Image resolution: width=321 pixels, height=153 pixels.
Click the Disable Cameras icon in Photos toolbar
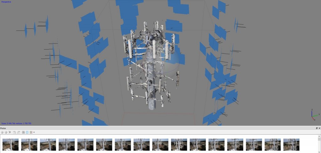(6, 132)
